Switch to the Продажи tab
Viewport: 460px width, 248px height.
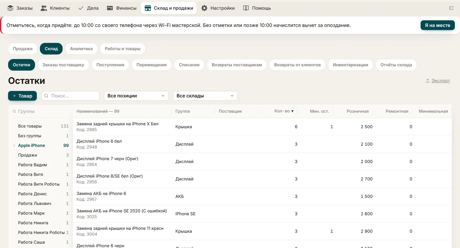(23, 49)
